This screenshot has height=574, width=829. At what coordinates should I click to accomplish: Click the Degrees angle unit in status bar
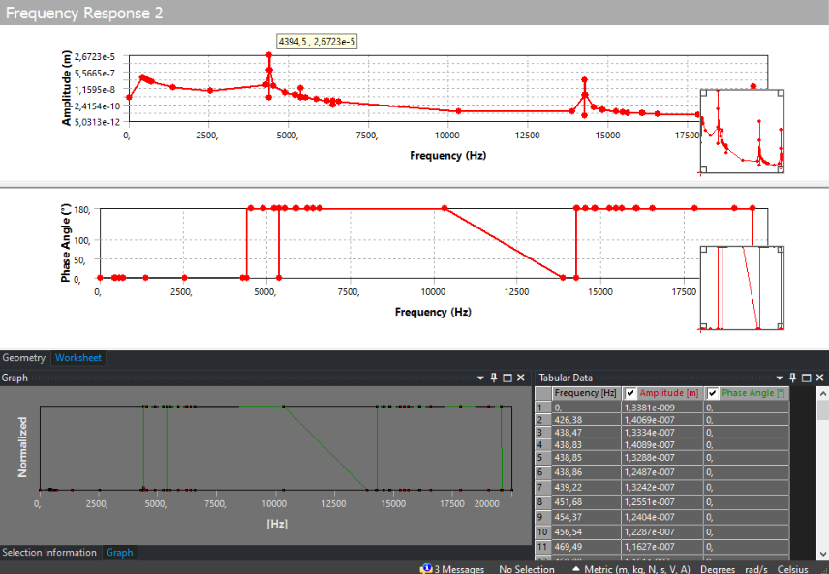click(718, 569)
